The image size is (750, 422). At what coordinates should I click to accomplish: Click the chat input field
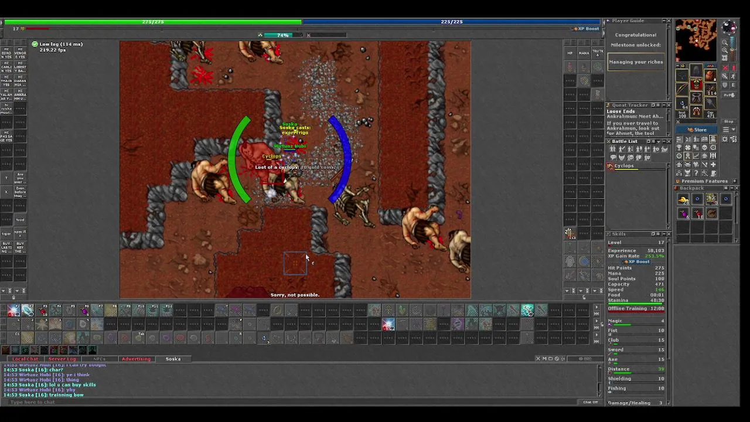tap(293, 402)
